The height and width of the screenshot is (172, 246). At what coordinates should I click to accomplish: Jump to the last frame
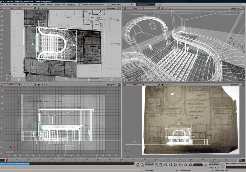point(181,165)
